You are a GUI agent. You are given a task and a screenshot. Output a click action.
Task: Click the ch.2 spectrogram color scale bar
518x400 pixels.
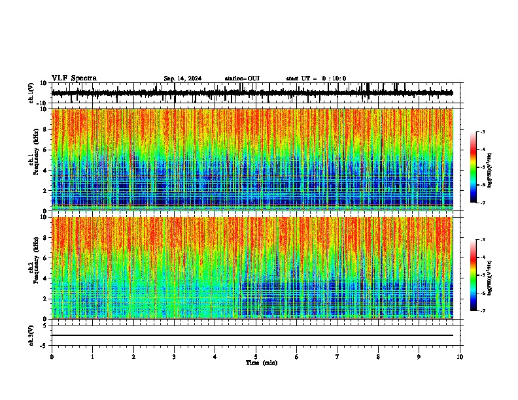pyautogui.click(x=473, y=275)
